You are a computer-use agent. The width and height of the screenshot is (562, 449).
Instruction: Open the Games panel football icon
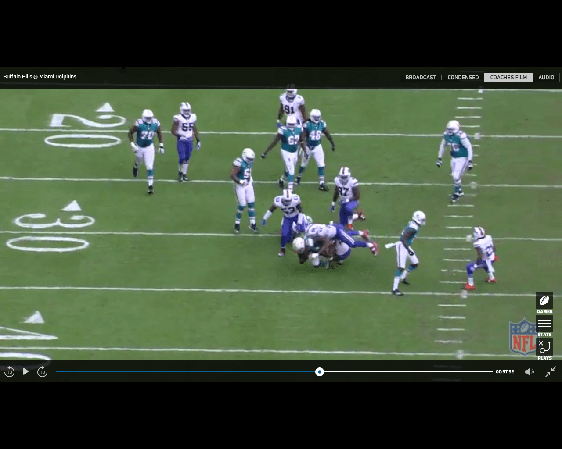coord(544,301)
